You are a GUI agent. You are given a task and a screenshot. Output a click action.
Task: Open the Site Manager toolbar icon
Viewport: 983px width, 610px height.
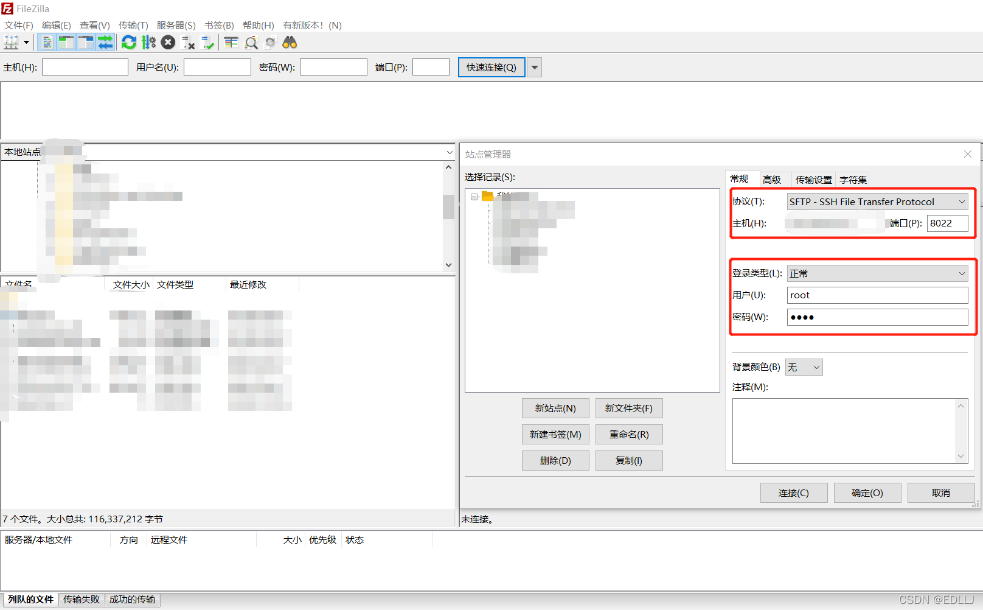click(x=11, y=43)
